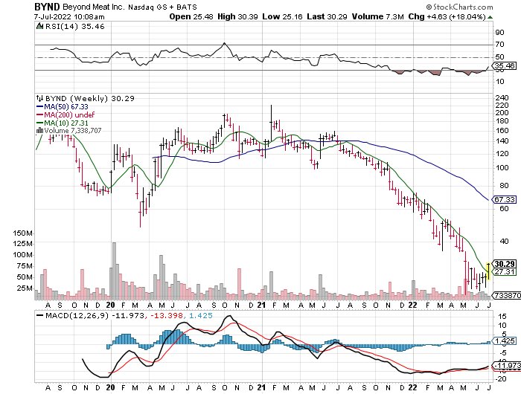Click the RSI(14) 35.46 legend label
Viewport: 521px width, 394px height.
75,27
